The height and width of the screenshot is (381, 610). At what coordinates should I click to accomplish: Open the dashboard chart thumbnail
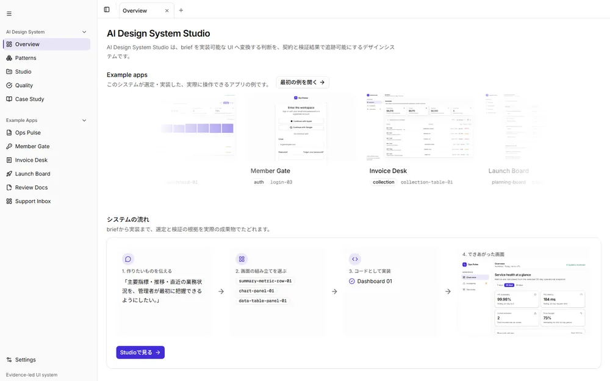[x=198, y=128]
